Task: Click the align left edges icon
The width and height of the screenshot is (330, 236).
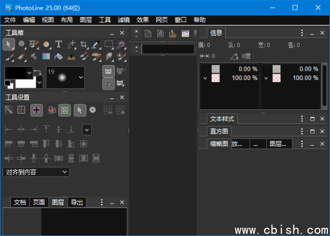Action: tap(9, 129)
